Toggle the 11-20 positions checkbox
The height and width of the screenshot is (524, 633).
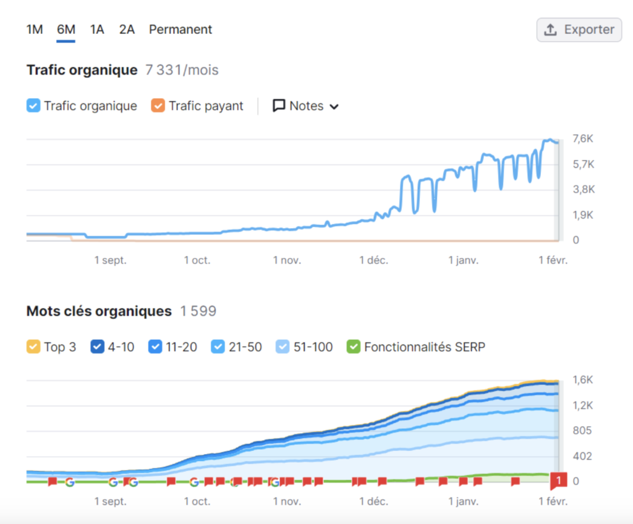(x=155, y=347)
